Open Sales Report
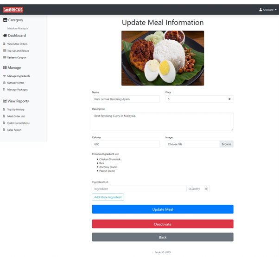This screenshot has width=279, height=257. [14, 130]
